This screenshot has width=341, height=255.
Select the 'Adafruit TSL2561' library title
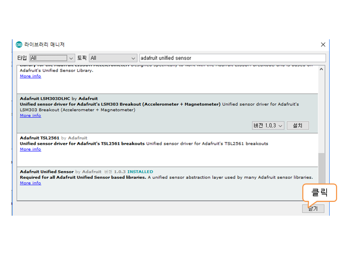pyautogui.click(x=39, y=138)
